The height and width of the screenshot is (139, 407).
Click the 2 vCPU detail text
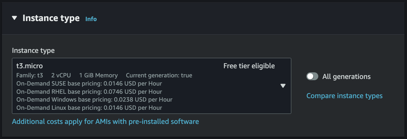[61, 75]
